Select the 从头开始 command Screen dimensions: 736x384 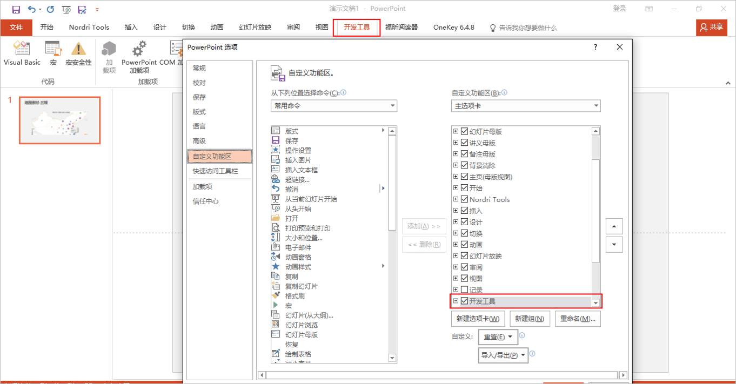point(298,208)
